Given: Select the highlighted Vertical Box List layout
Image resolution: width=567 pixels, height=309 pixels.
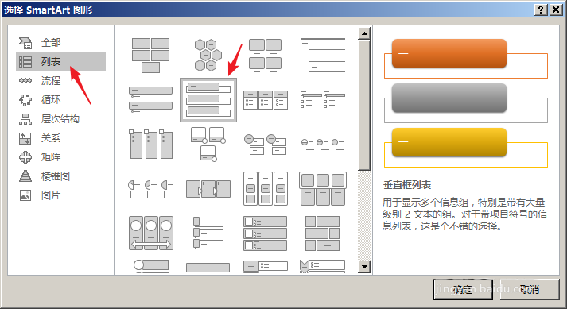Looking at the screenshot, I should [208, 100].
